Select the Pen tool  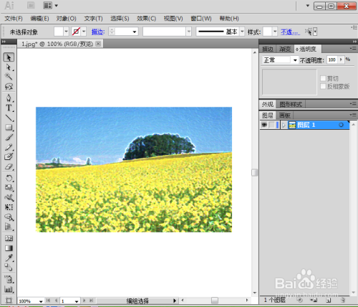pos(9,98)
